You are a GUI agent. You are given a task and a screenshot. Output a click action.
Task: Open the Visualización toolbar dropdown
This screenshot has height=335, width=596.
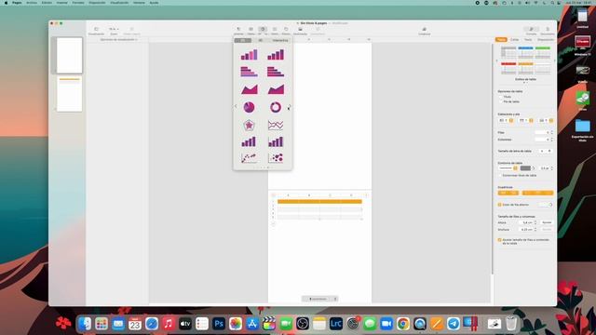tap(96, 31)
